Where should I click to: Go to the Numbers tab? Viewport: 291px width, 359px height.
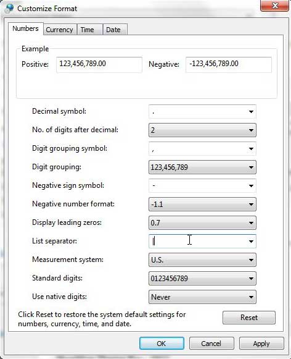coord(25,28)
